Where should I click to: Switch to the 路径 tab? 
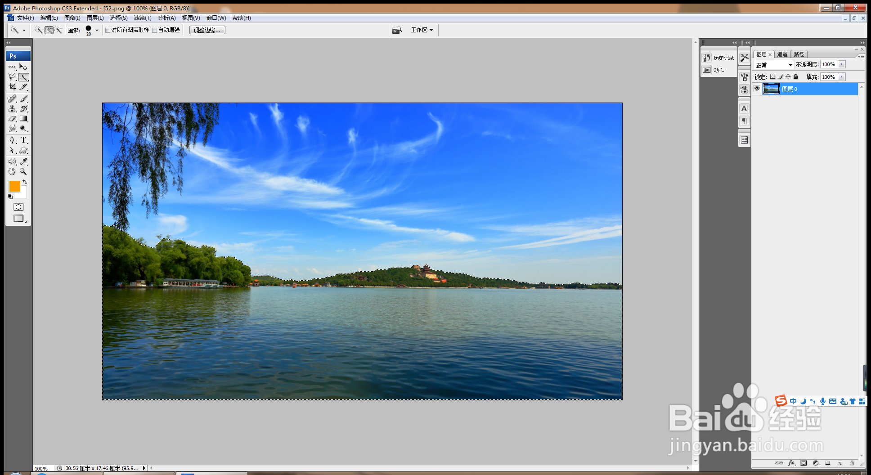[799, 54]
